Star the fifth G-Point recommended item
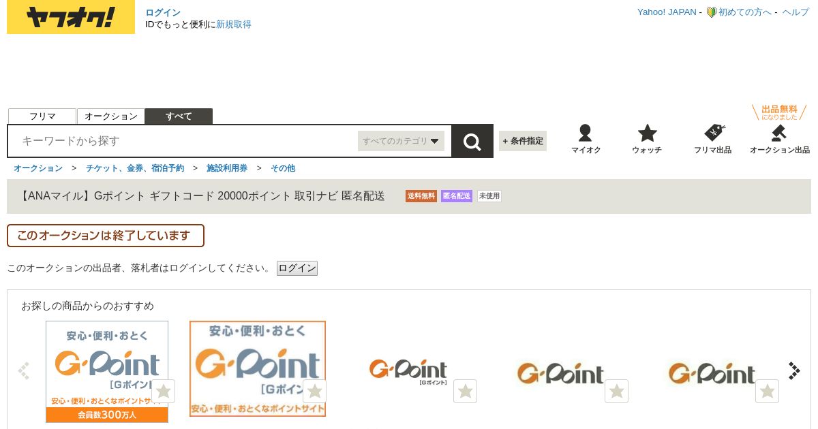The width and height of the screenshot is (818, 429). [x=768, y=392]
